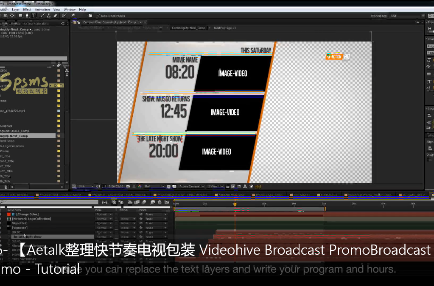
Task: Click the CommingUp-Next_Comp breadcrumb button
Action: coord(188,28)
